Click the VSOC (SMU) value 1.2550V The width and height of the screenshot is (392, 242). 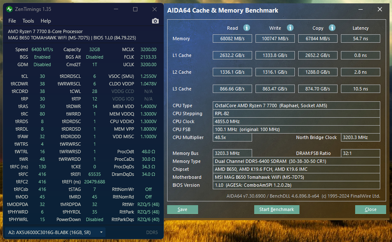click(x=148, y=76)
